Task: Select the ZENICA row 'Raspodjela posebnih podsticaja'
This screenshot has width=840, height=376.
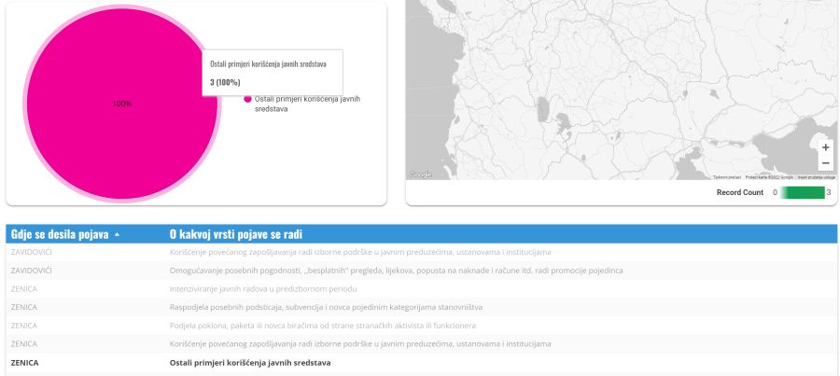Action: [326, 307]
